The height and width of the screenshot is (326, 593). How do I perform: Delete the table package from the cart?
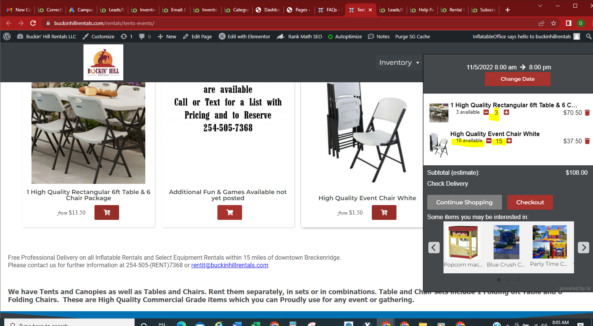click(587, 113)
